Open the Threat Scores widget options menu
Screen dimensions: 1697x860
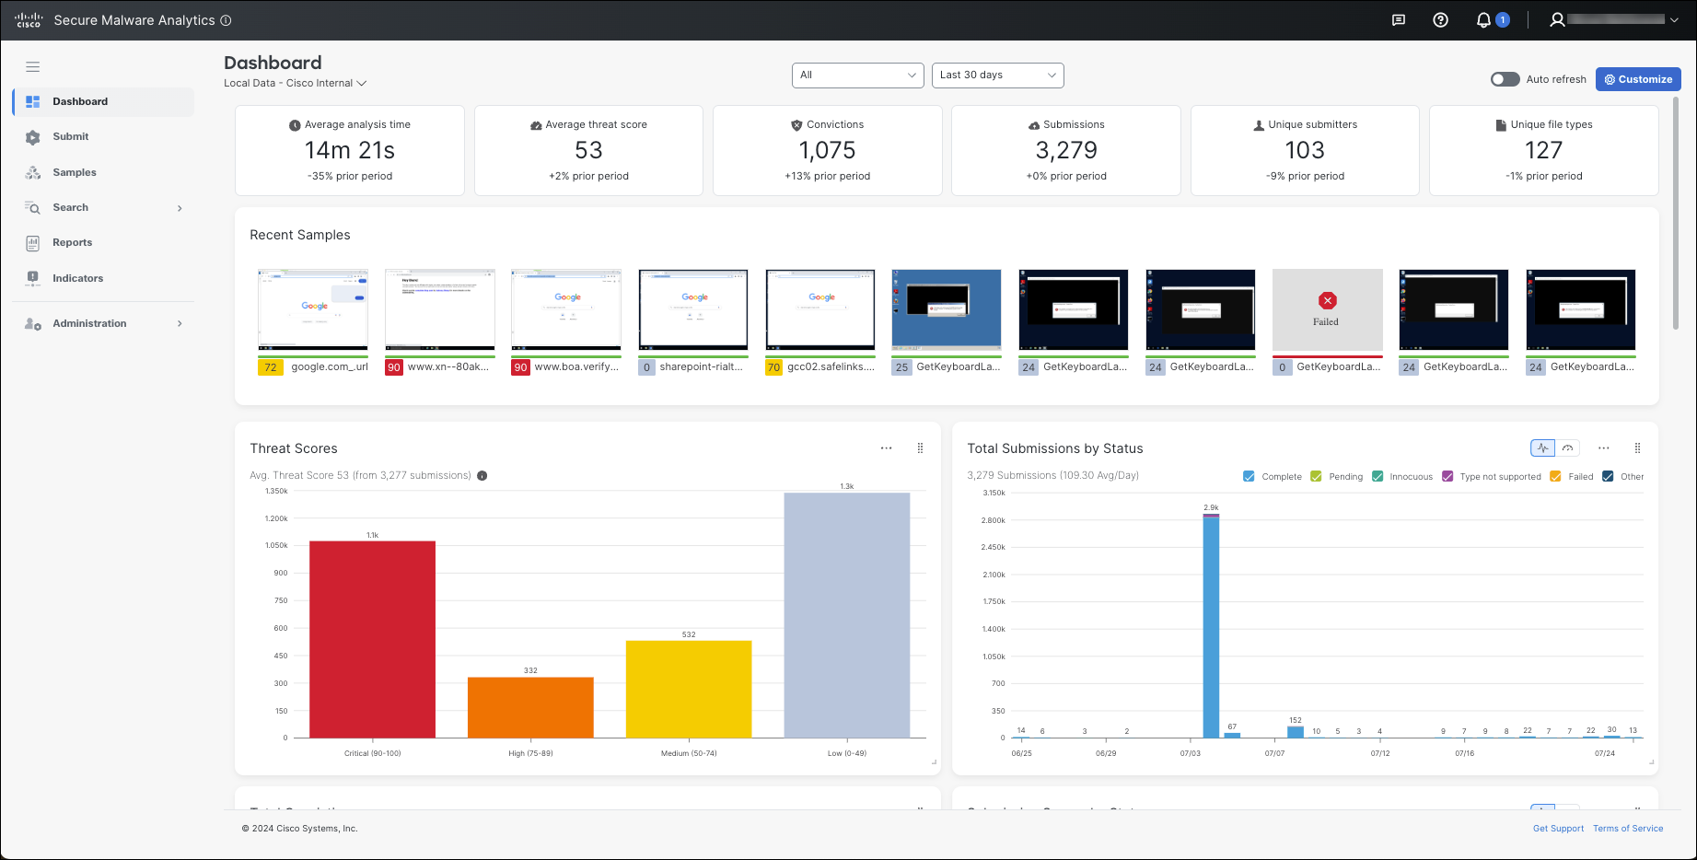(x=886, y=447)
